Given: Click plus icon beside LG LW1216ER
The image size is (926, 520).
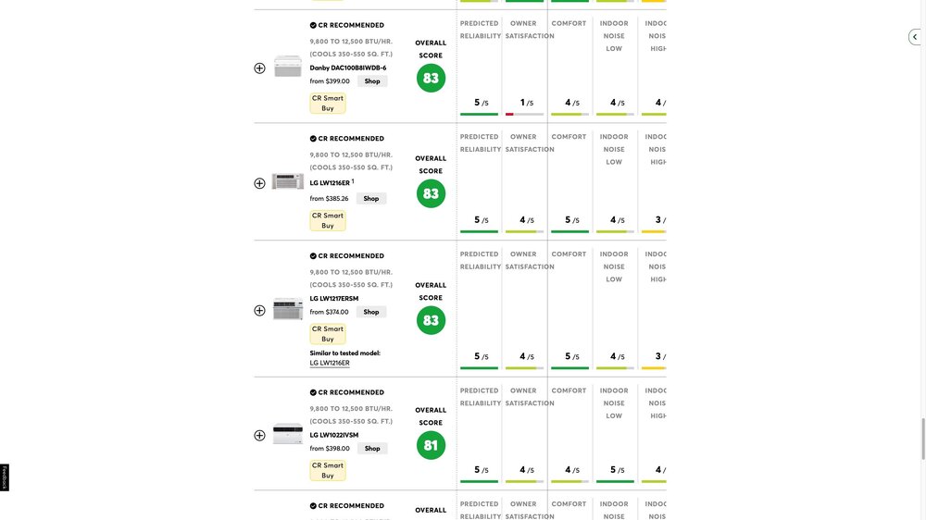Looking at the screenshot, I should (x=259, y=183).
